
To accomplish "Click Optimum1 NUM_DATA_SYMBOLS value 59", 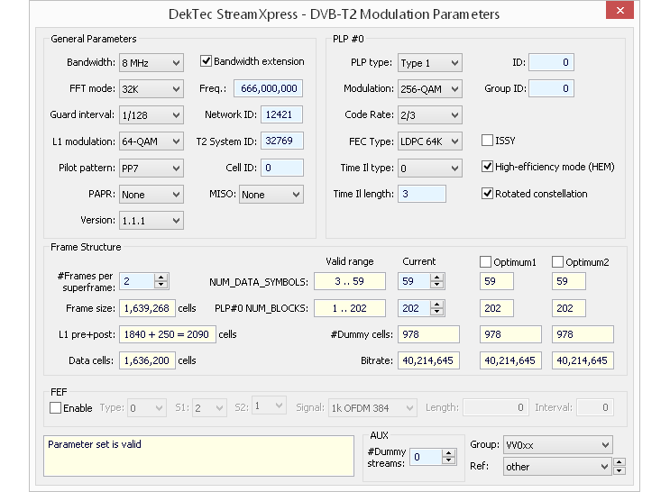I will click(x=497, y=281).
